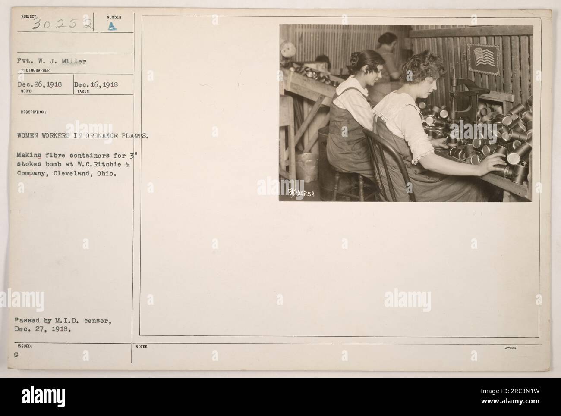Open the photograph of women factory workers
561x416 pixels.
click(406, 113)
